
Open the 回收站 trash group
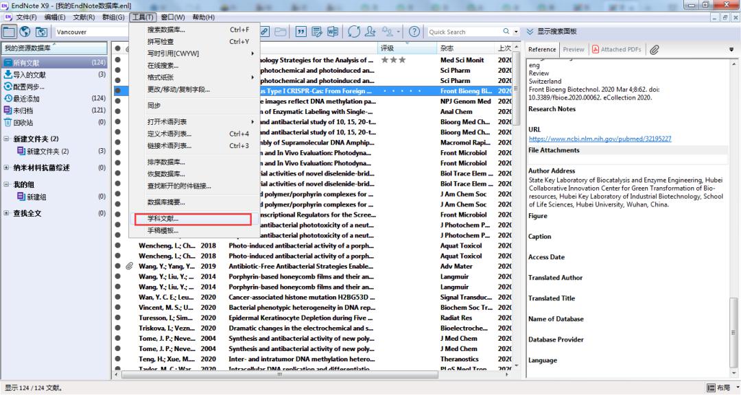click(55, 122)
